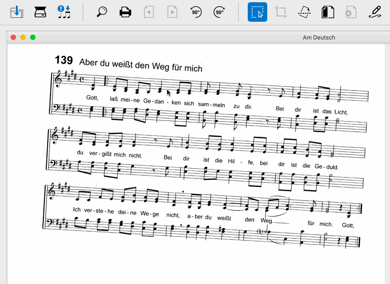This screenshot has height=284, width=390.
Task: Go to the next page
Action: (172, 12)
